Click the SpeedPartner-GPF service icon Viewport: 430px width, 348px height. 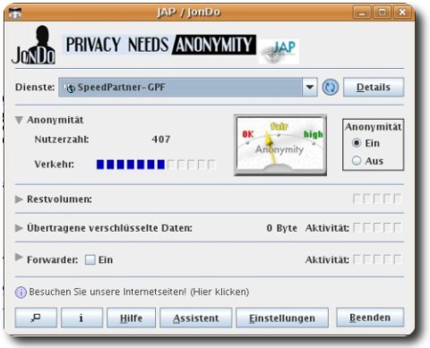pos(70,88)
